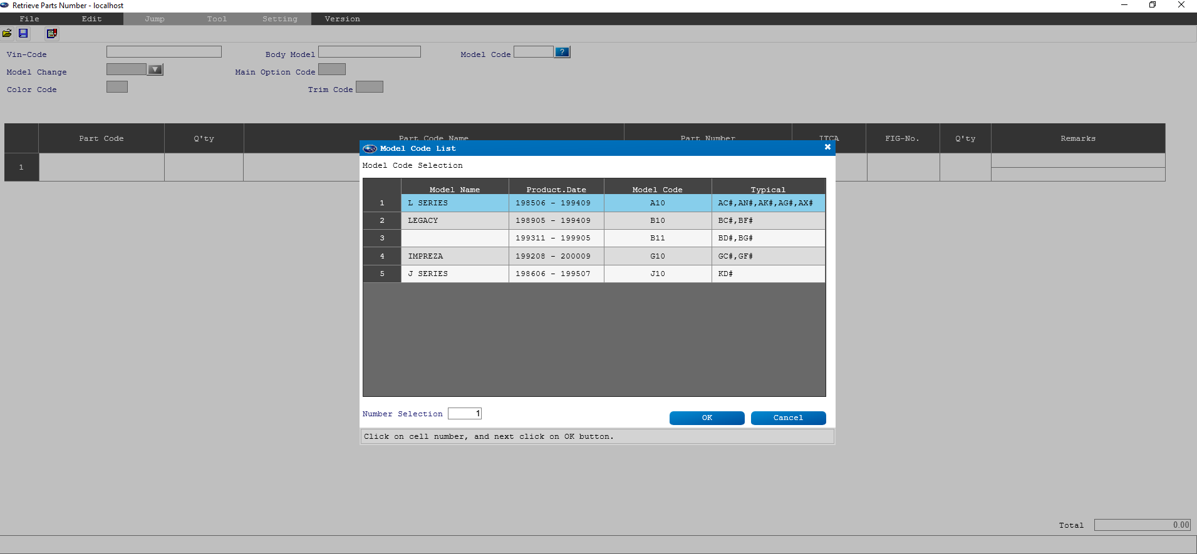Close the Model Code List dialog
Viewport: 1197px width, 554px height.
pos(827,147)
